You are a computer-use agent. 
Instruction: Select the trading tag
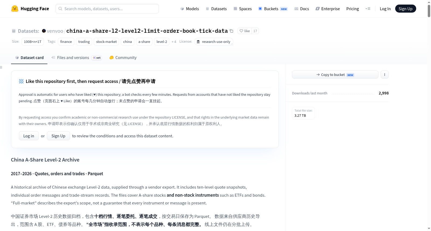click(x=84, y=42)
